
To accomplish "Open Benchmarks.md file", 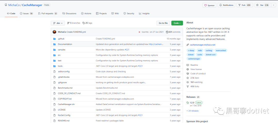I will point(65,88).
